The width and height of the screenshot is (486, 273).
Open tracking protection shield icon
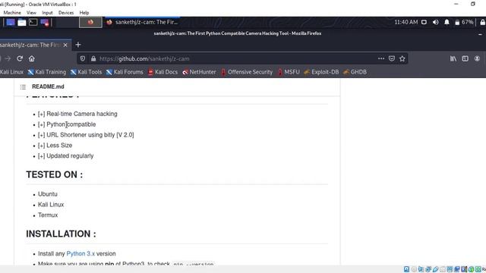tap(83, 58)
